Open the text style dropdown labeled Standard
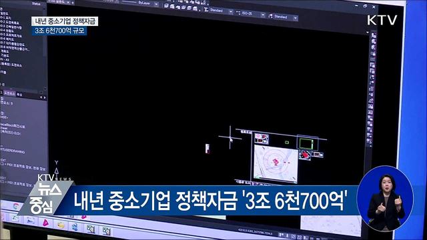 pyautogui.click(x=222, y=11)
